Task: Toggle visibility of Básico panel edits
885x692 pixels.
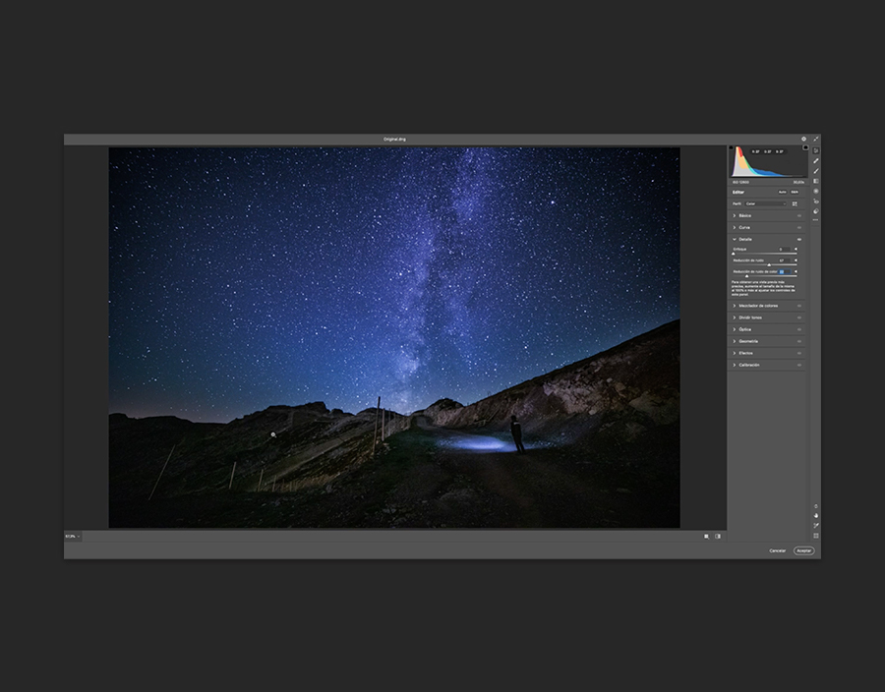Action: [799, 216]
